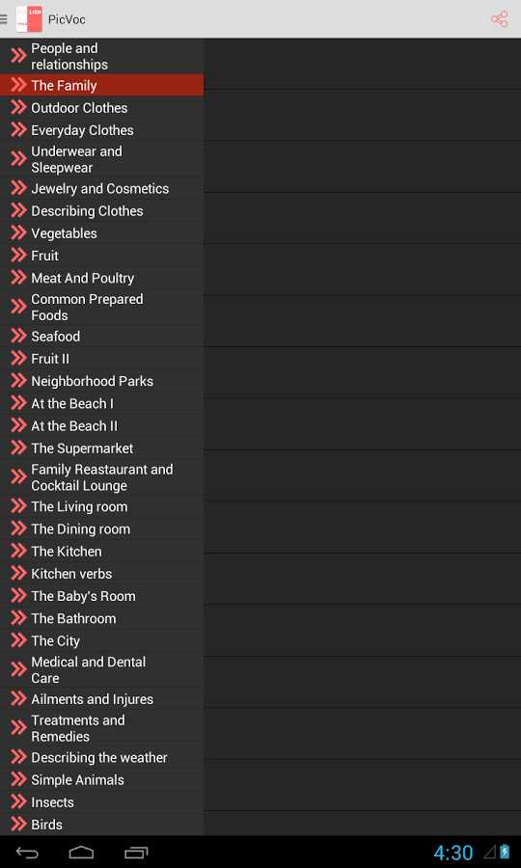Tap the battery status icon
This screenshot has width=521, height=868.
point(505,852)
